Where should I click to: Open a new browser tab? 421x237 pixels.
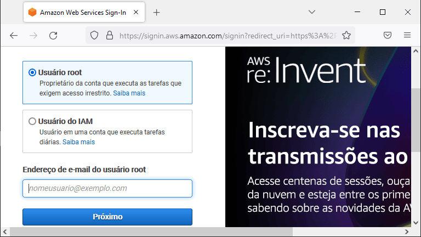[x=157, y=13]
